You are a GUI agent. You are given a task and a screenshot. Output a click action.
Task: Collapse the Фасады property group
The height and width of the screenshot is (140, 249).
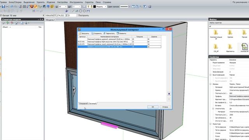[x=211, y=84]
